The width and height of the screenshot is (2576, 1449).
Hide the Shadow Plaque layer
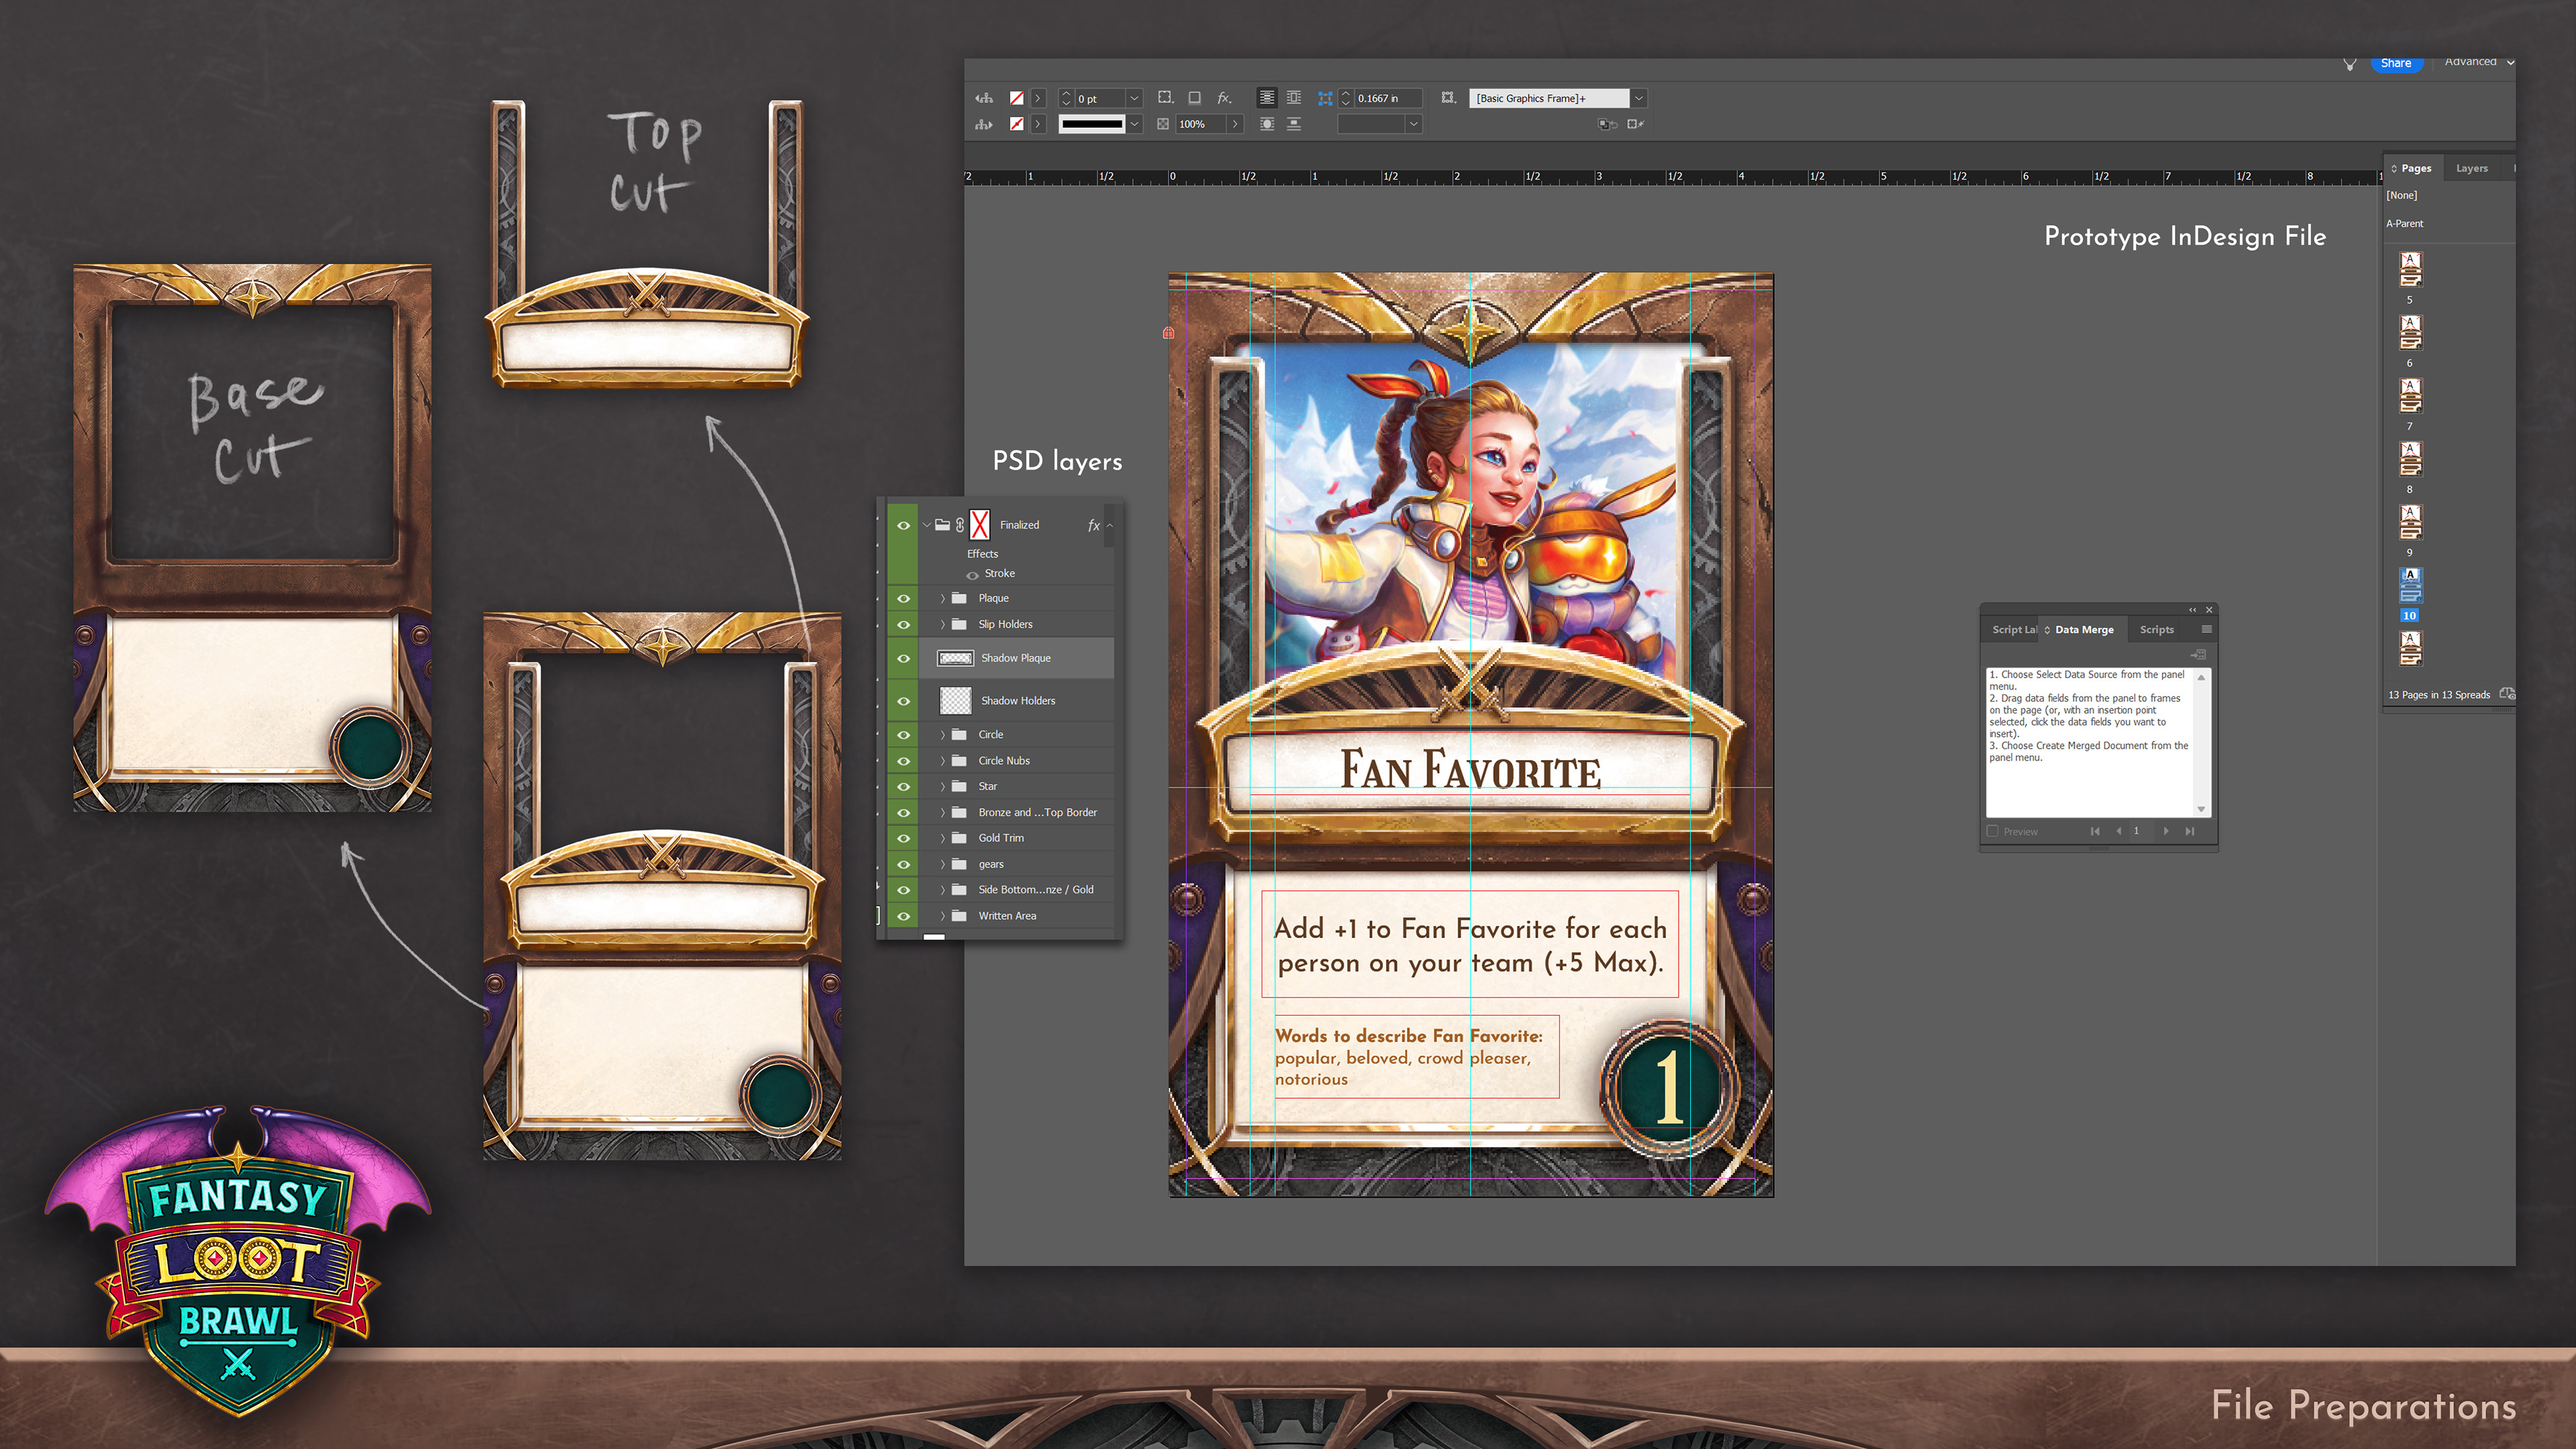(903, 658)
